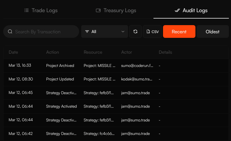The image size is (231, 141).
Task: Click the Date column header
Action: [x=13, y=52]
